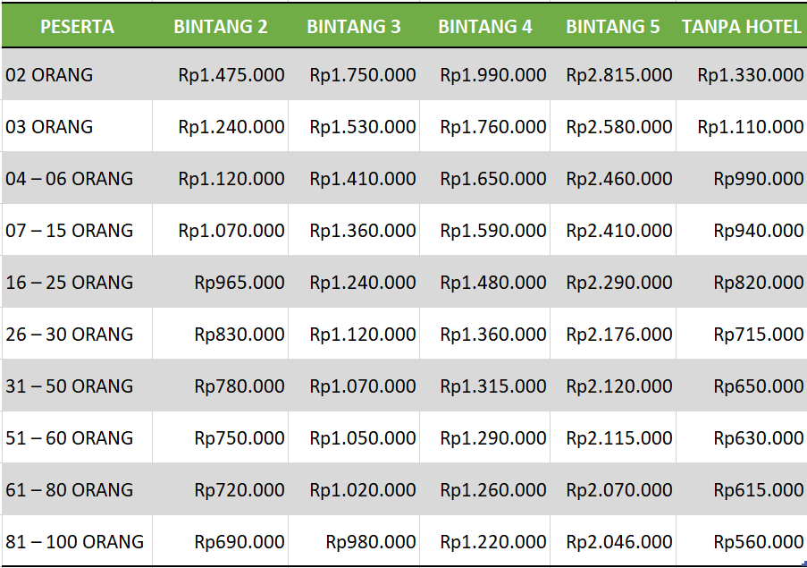Select the BINTANG 3 header cell
This screenshot has width=807, height=568.
coord(354,26)
